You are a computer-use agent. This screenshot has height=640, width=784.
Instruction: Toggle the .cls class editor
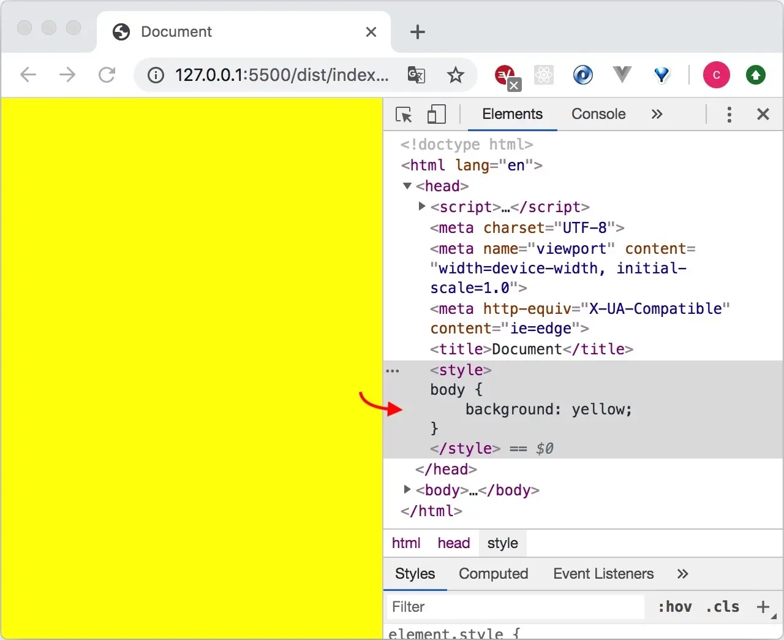tap(722, 607)
